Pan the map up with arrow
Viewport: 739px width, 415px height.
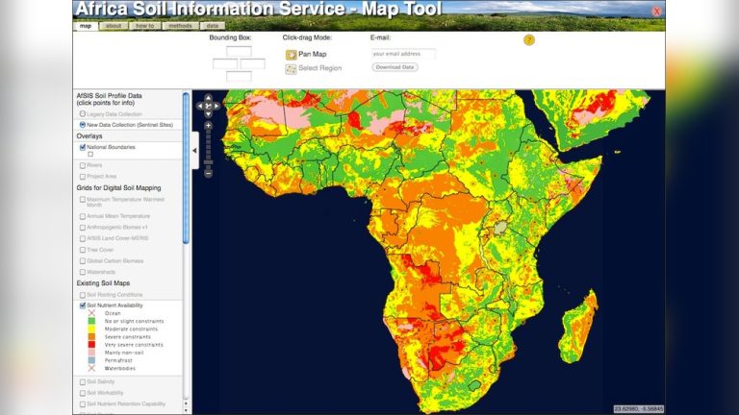coord(208,98)
